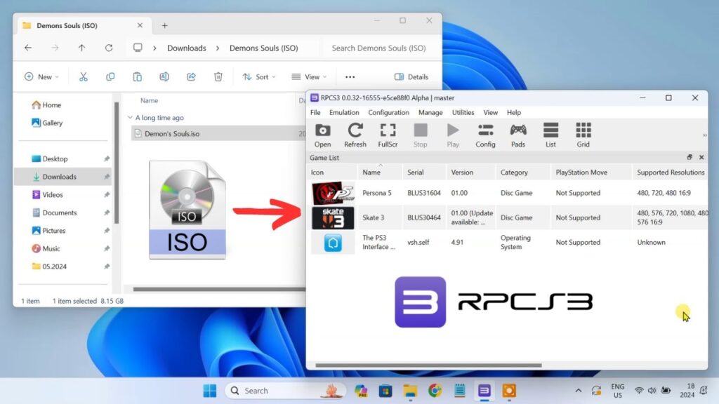Screen dimensions: 719x404
Task: Toggle the Details pane button
Action: point(411,77)
